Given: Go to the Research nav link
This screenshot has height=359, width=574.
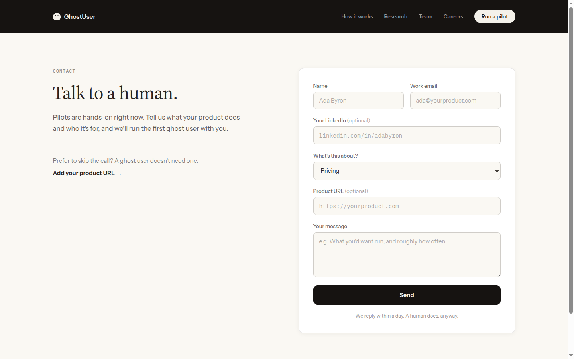Looking at the screenshot, I should click(x=395, y=16).
